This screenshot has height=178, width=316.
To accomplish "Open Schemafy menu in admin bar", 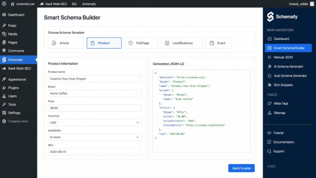I will [89, 4].
